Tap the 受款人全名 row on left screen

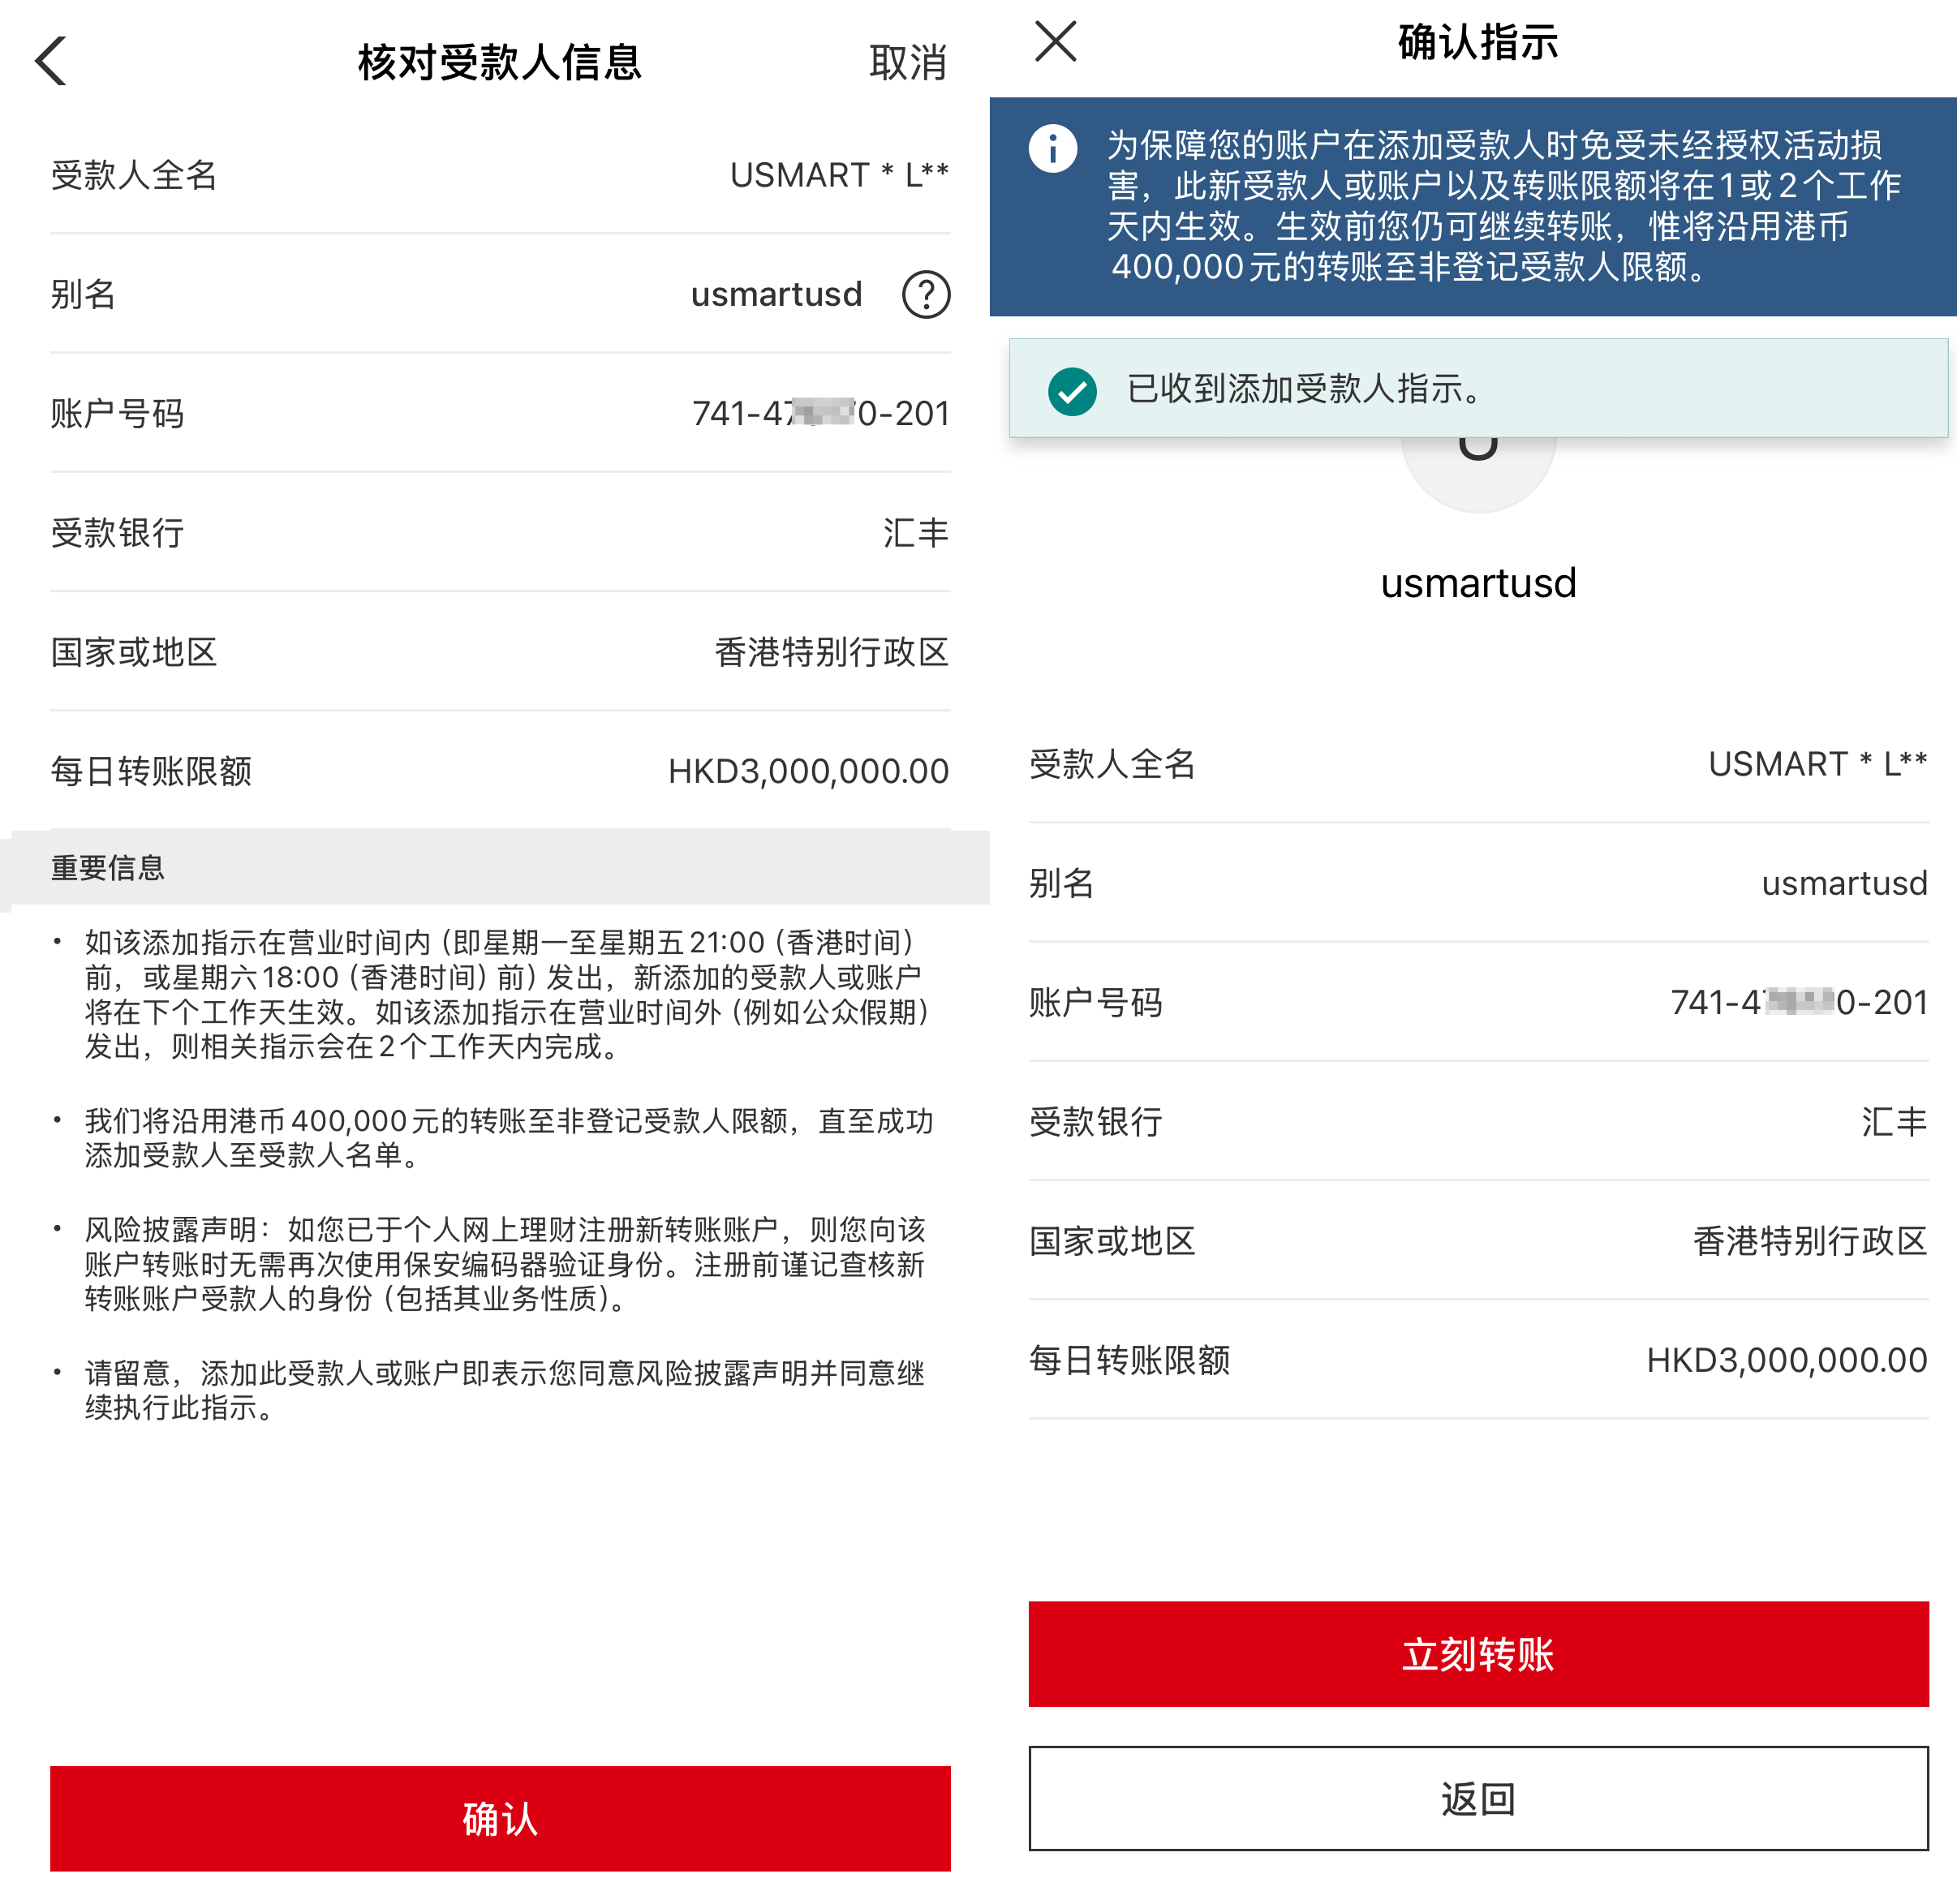[x=500, y=175]
